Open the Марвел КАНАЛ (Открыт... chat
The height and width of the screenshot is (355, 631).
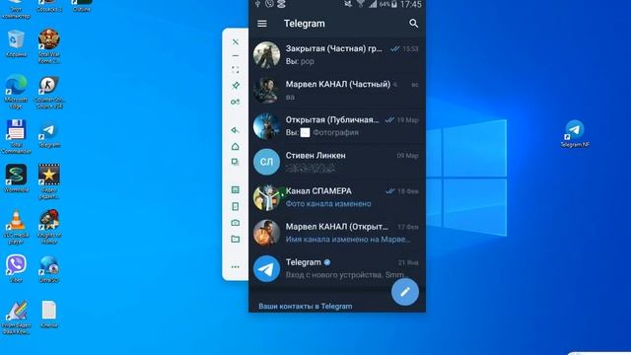tap(337, 233)
